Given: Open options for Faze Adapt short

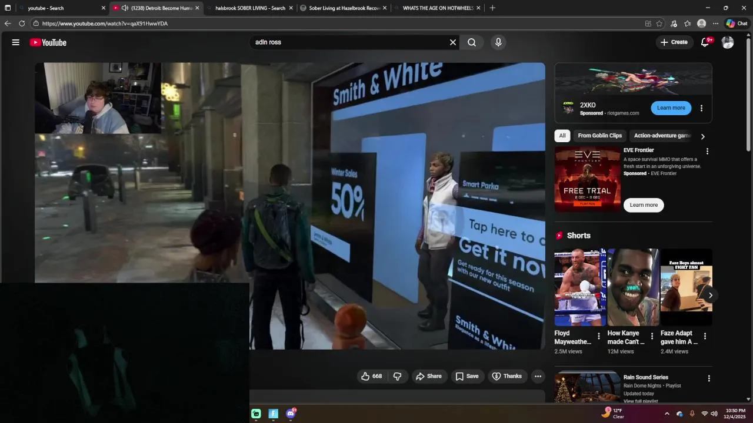Looking at the screenshot, I should [x=705, y=337].
